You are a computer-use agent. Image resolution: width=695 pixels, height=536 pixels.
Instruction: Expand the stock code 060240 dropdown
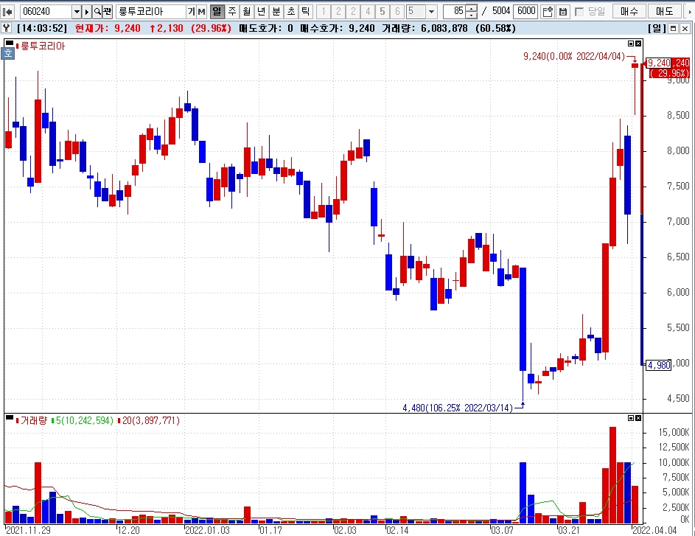76,11
